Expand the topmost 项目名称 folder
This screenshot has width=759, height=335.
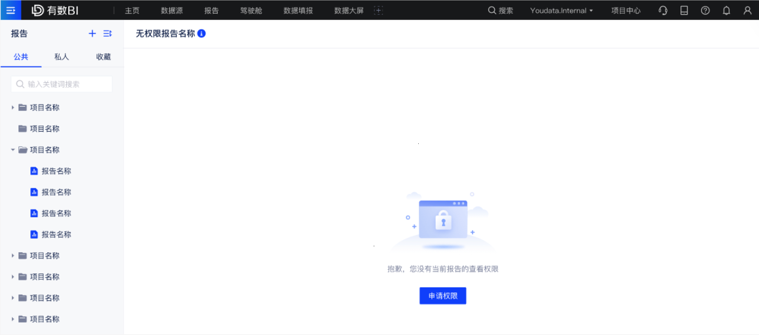pos(13,108)
